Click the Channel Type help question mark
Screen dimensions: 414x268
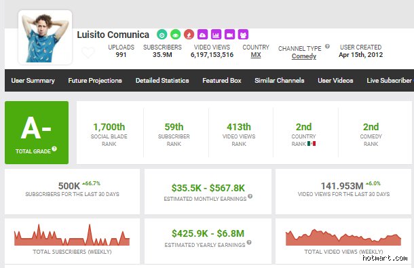pos(327,46)
